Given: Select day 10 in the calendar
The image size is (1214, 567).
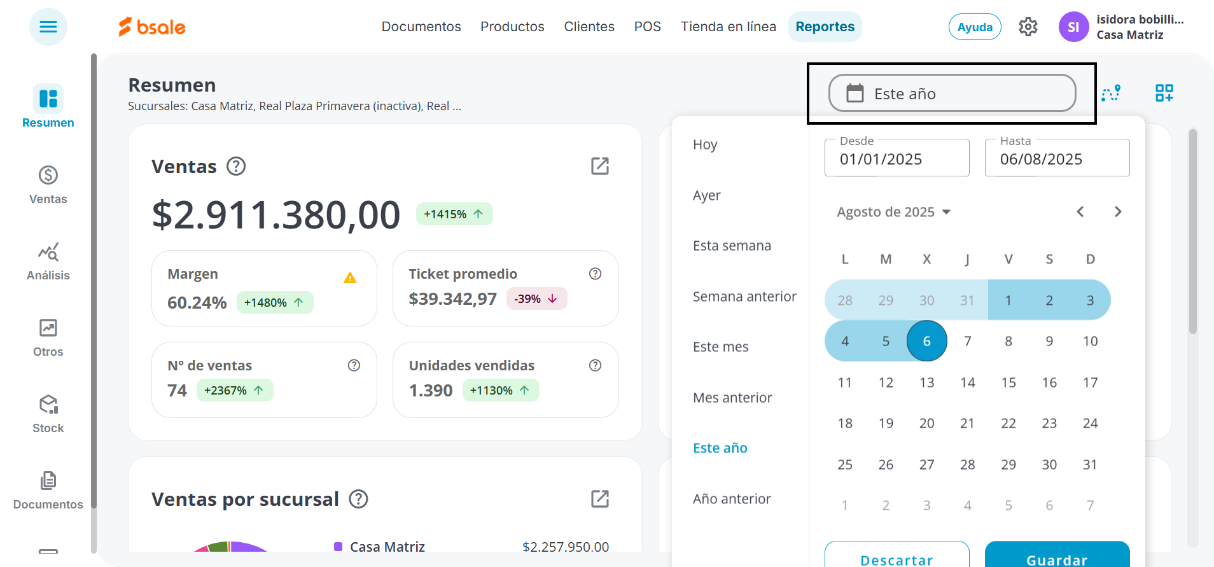Looking at the screenshot, I should pos(1091,341).
